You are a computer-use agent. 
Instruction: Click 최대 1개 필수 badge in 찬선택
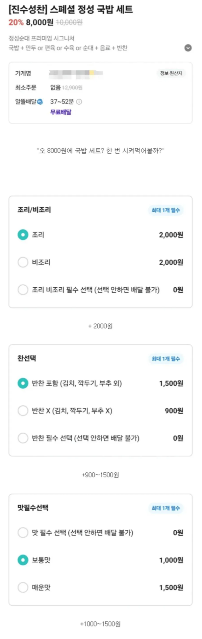coord(165,359)
